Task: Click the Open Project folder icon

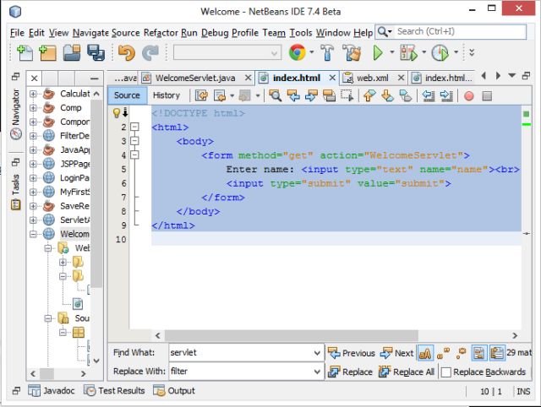Action: click(x=72, y=52)
